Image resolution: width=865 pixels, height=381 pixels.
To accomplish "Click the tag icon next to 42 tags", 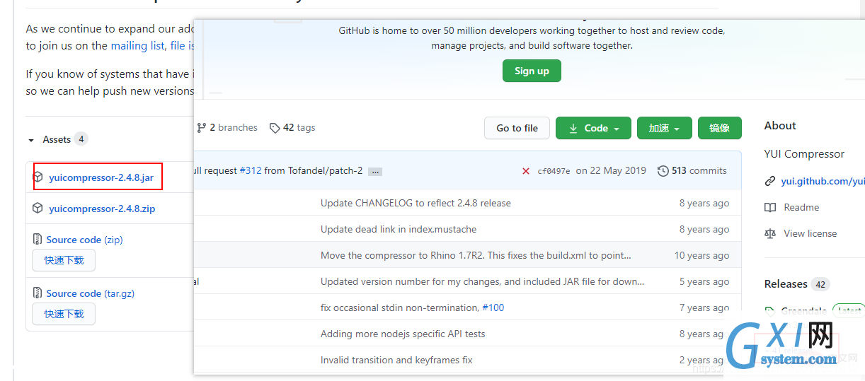I will [275, 128].
